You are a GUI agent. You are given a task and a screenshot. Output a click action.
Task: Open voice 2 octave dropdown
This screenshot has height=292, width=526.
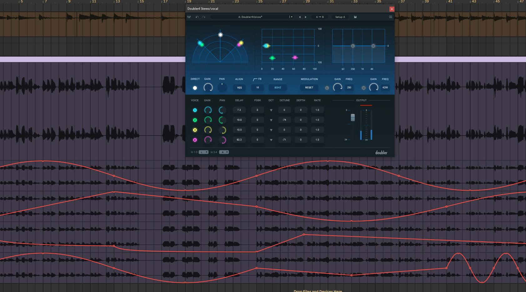pos(271,120)
